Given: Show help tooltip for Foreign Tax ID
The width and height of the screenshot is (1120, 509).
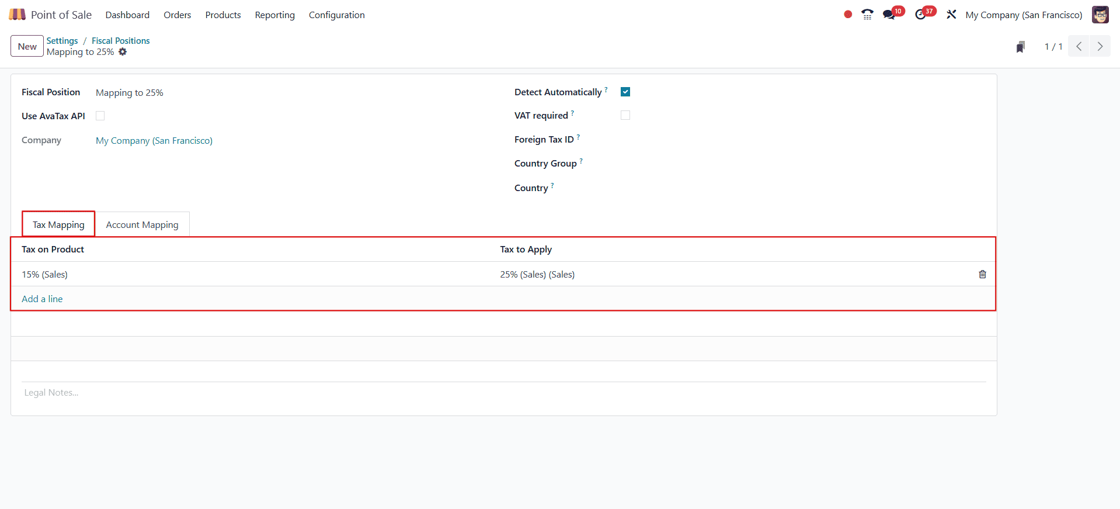Looking at the screenshot, I should [x=578, y=137].
